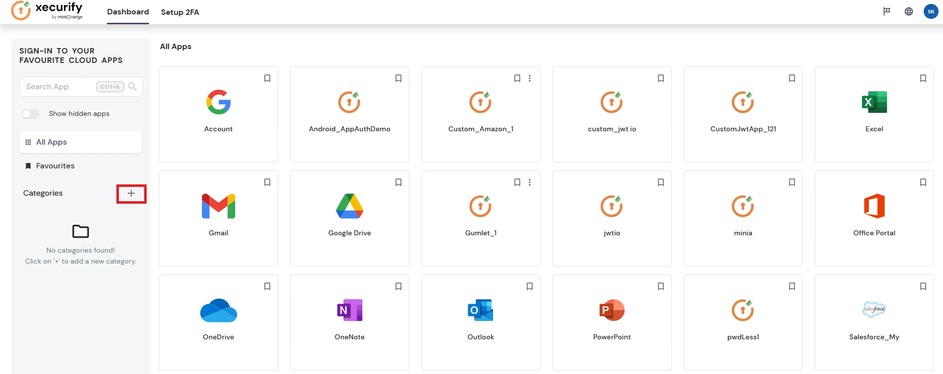943x374 pixels.
Task: Open Gumlet_1 three-dot options menu
Action: (x=530, y=182)
